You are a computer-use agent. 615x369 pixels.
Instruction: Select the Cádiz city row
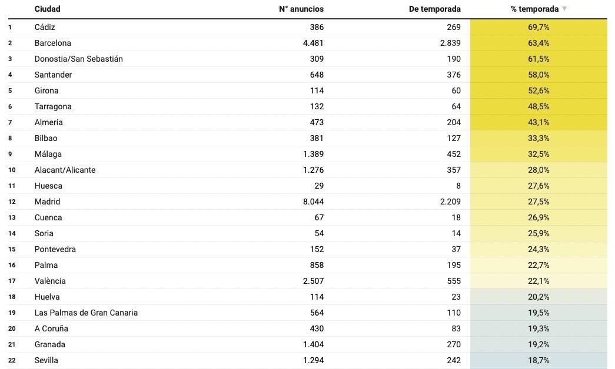(x=45, y=27)
